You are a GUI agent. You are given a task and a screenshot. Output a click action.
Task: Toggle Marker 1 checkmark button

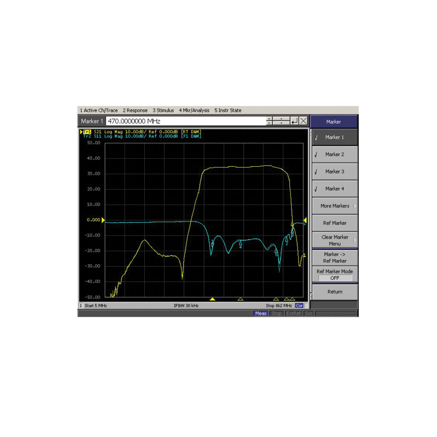[x=335, y=137]
